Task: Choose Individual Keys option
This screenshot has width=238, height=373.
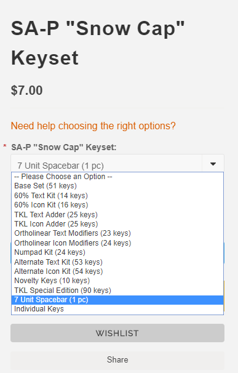Action: 117,309
